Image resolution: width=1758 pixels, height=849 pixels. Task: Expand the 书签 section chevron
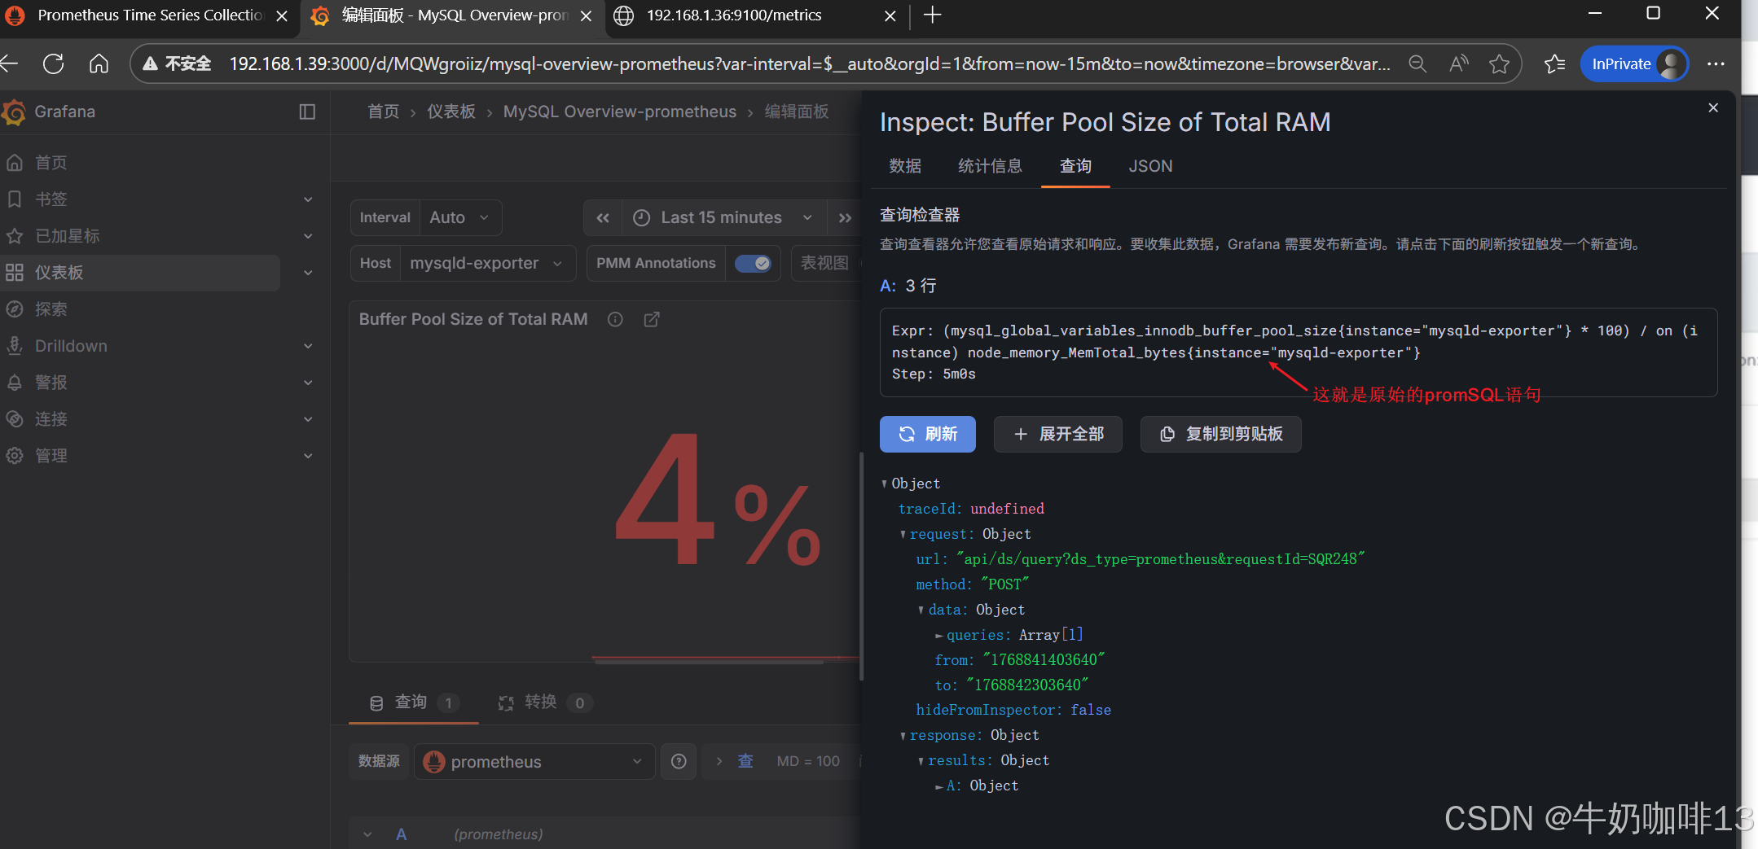pyautogui.click(x=308, y=199)
